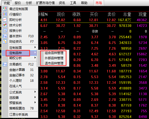The image size is (149, 119).
Task: Click the F10 基本资料 icon
Action: (x=5, y=36)
